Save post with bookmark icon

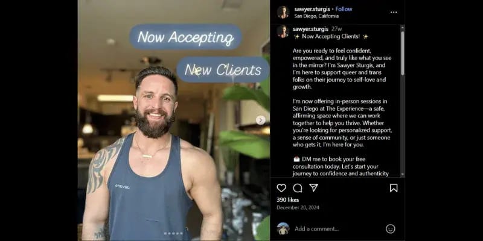[394, 188]
